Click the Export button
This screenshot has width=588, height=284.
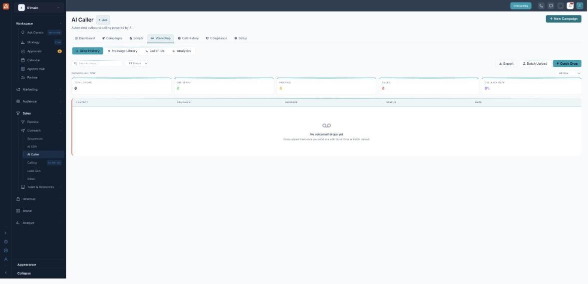(x=506, y=64)
